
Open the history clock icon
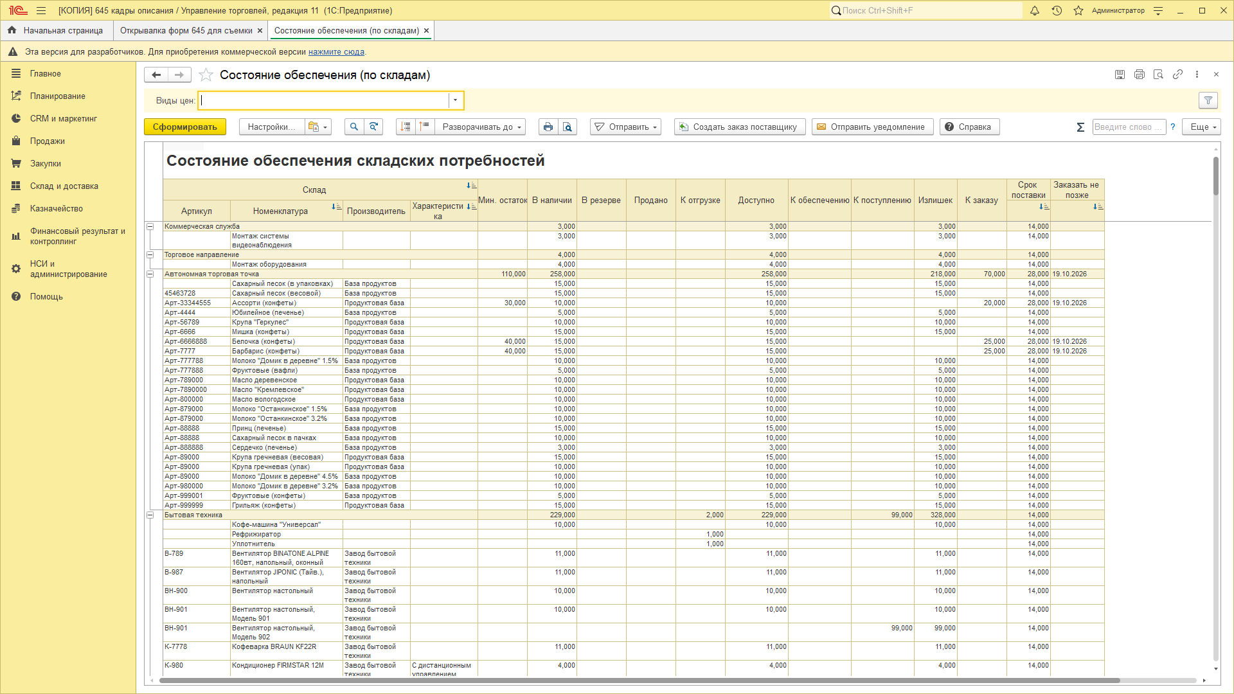[x=1057, y=10]
